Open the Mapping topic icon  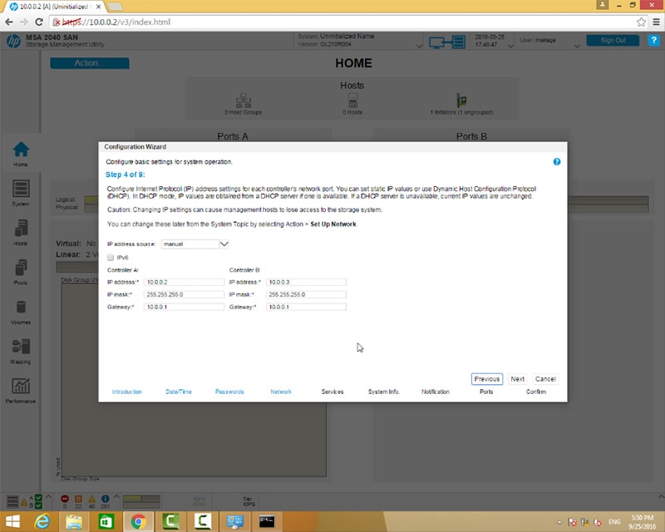[21, 347]
